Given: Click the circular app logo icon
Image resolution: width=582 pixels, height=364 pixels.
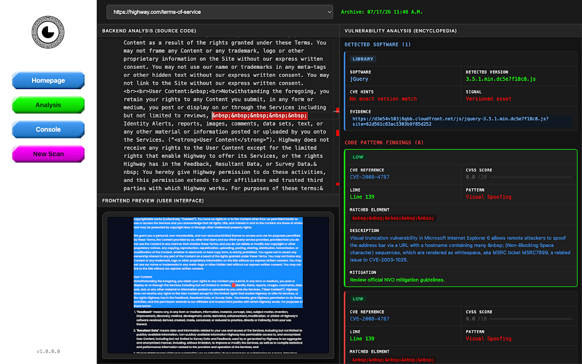Looking at the screenshot, I should [48, 33].
